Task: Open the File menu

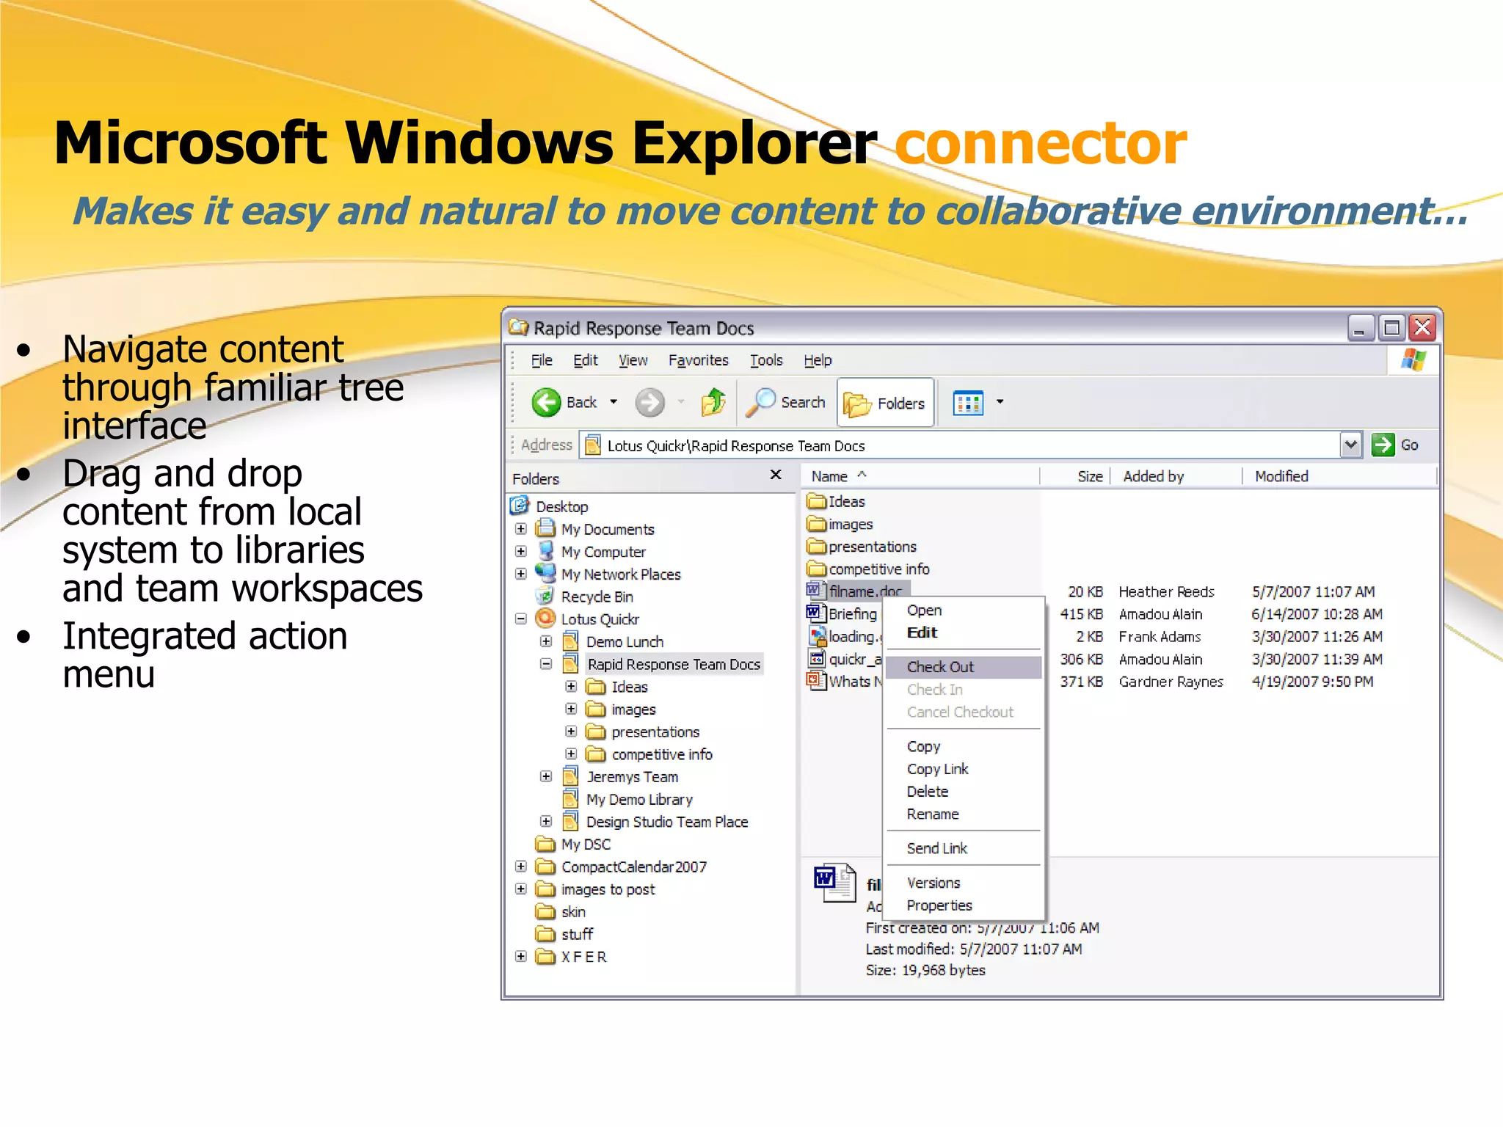Action: tap(542, 360)
